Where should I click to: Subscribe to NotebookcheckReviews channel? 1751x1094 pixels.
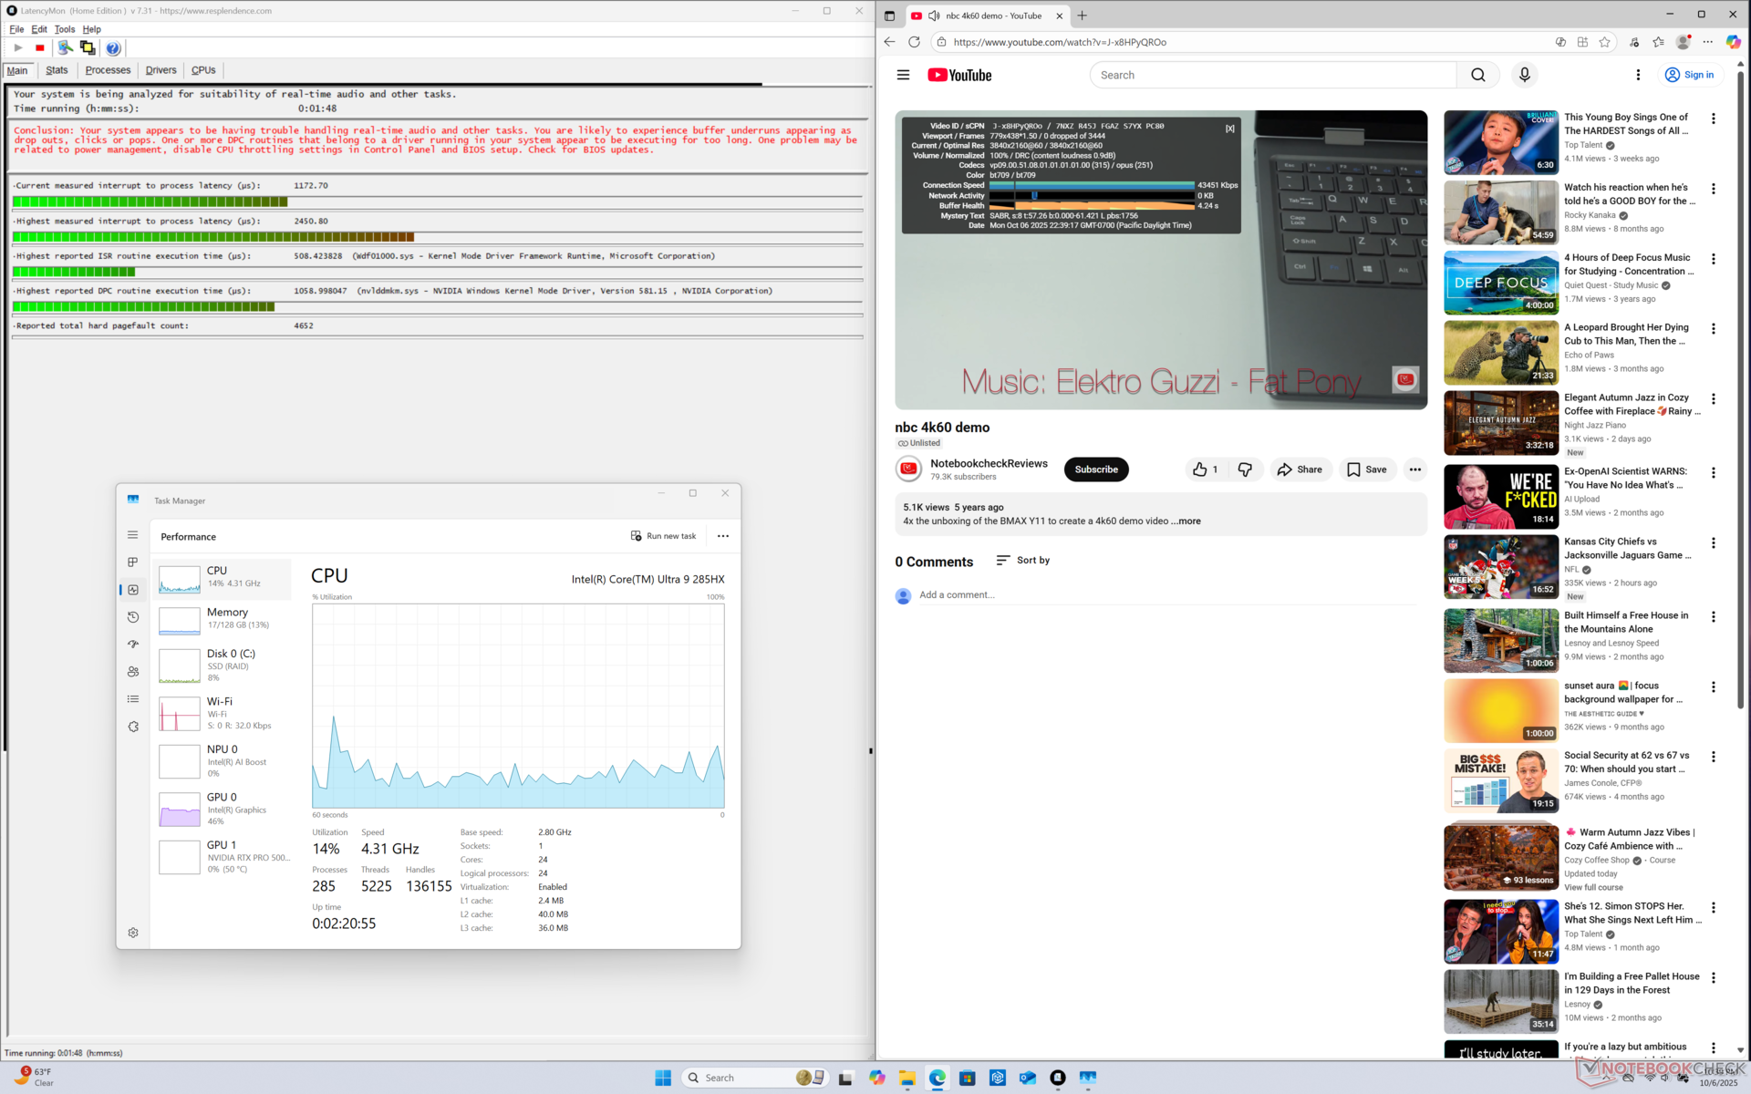1095,470
